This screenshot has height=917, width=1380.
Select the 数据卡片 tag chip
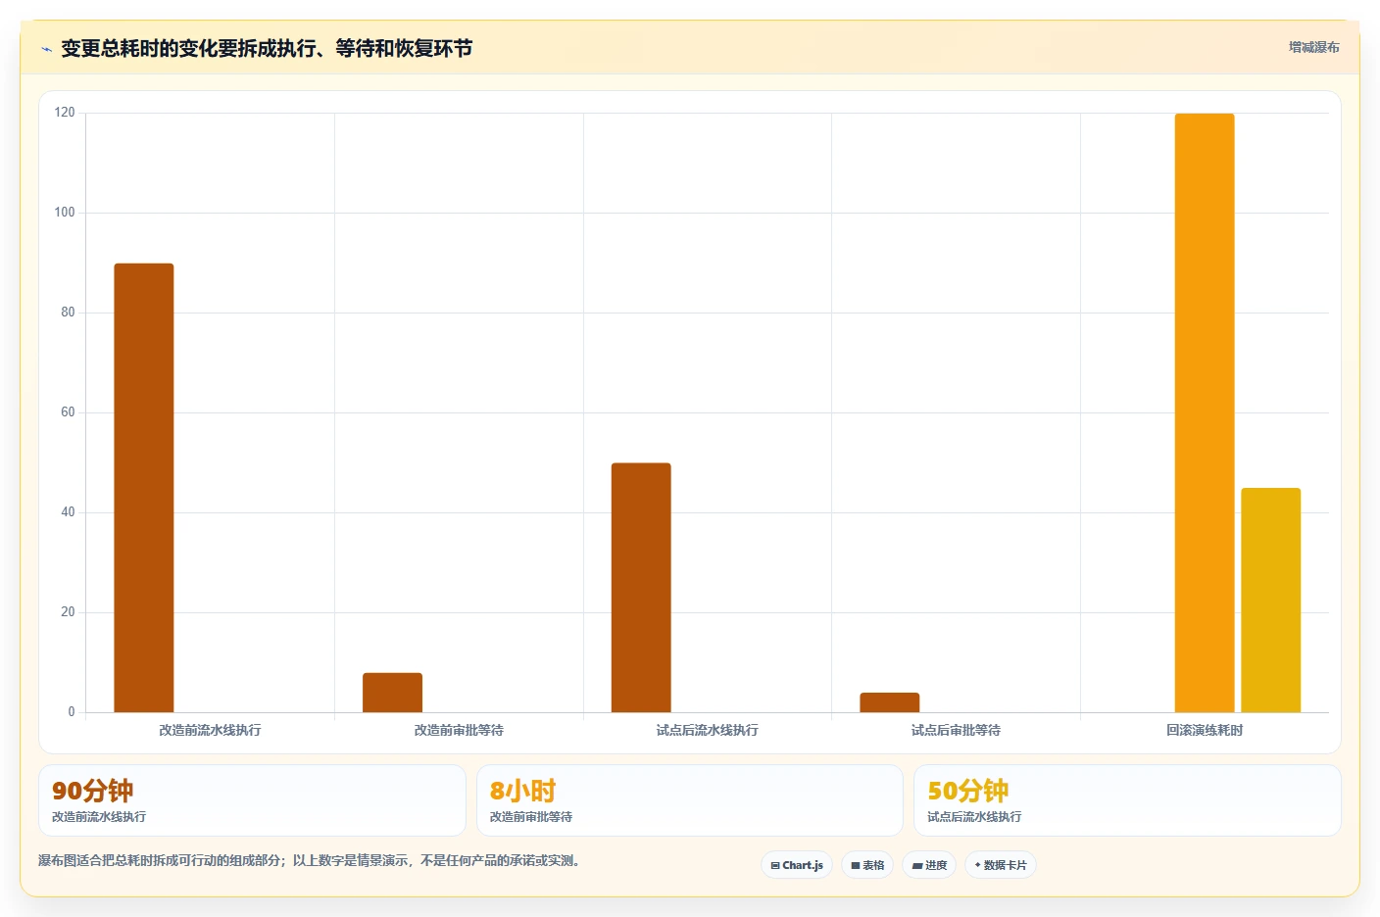click(x=1001, y=865)
